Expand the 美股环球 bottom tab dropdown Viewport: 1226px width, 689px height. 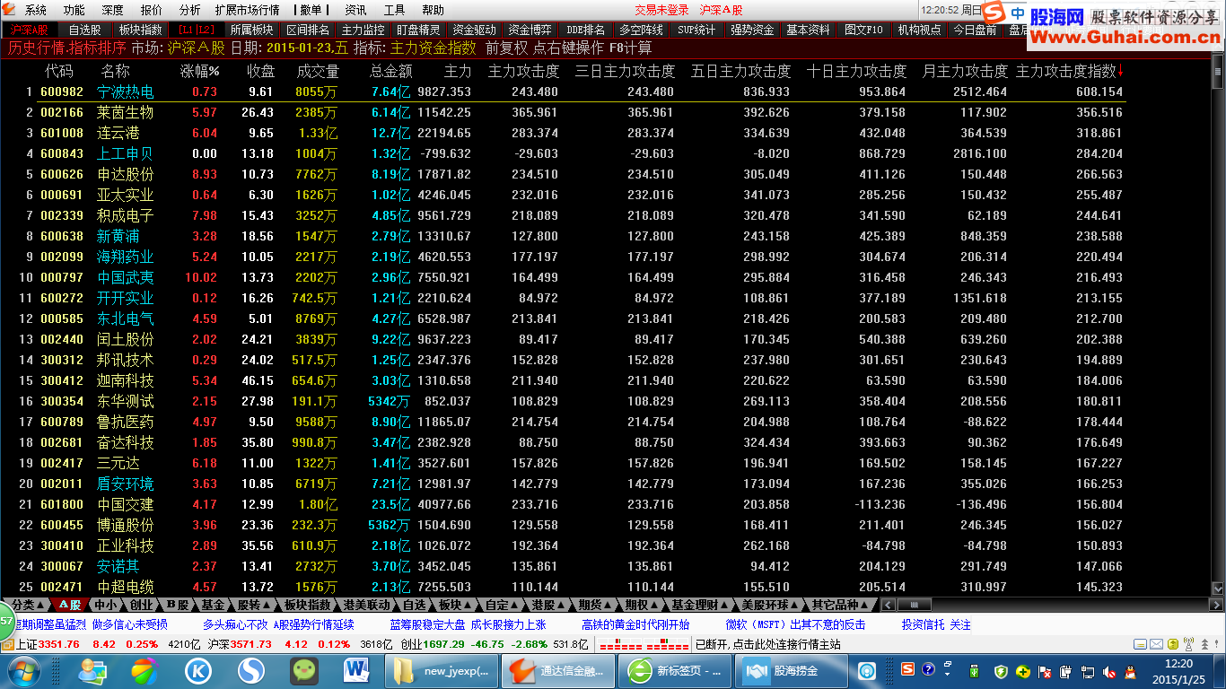[771, 606]
